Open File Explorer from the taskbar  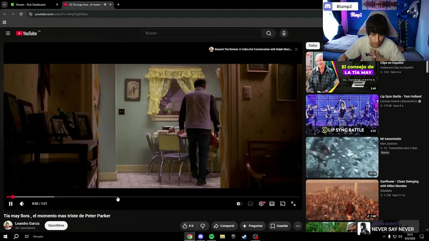(223, 237)
